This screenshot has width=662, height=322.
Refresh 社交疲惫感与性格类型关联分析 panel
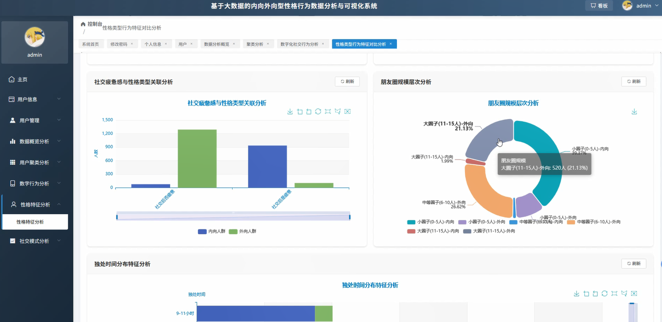(x=347, y=82)
